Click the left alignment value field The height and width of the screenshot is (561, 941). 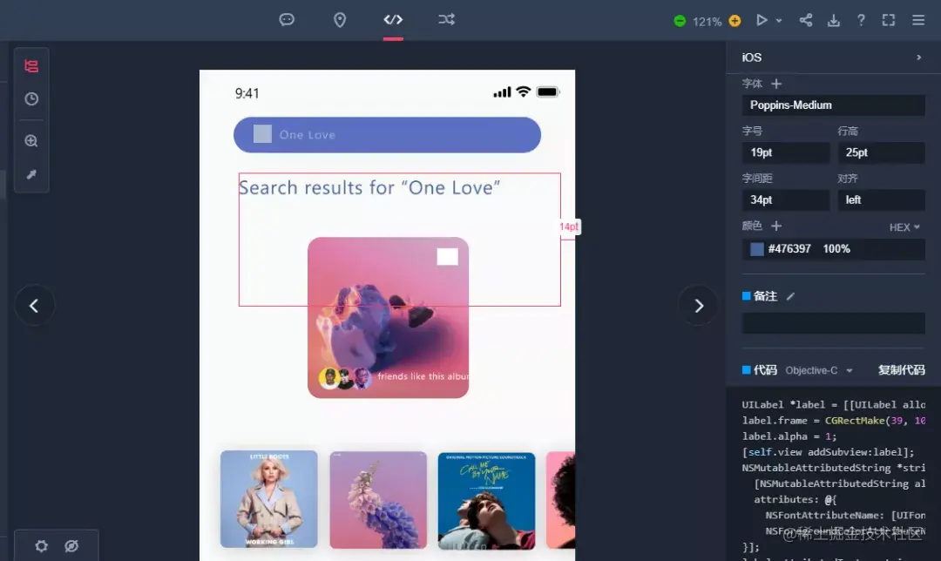pos(881,199)
